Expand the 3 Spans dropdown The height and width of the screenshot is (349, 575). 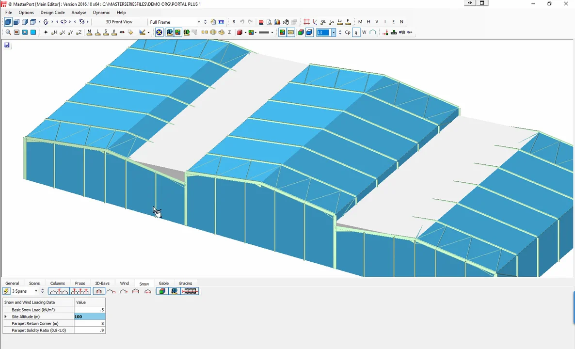point(36,291)
